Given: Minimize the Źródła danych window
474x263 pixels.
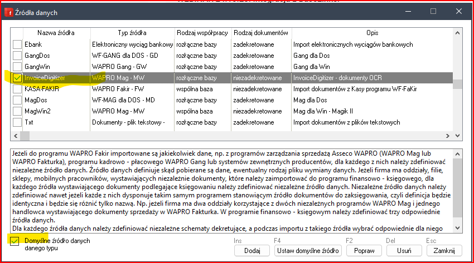Looking at the screenshot, I should (x=408, y=12).
